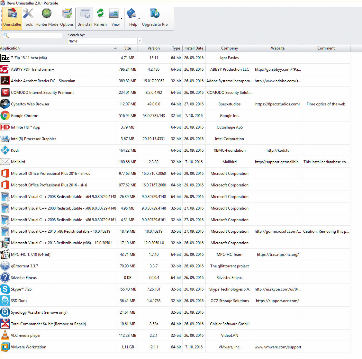
Task: Click Google Chrome version 53.0.2785.143
Action: (x=154, y=116)
